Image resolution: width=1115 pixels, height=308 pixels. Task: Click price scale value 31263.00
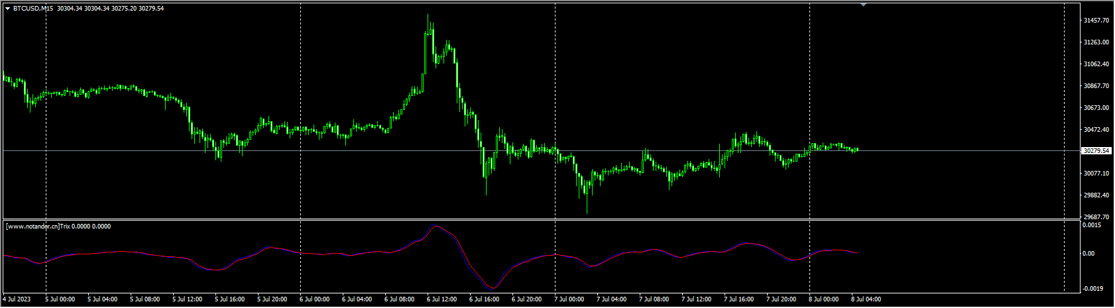[1096, 42]
